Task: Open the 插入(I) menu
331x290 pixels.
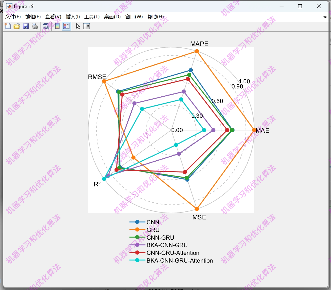Action: (x=73, y=17)
